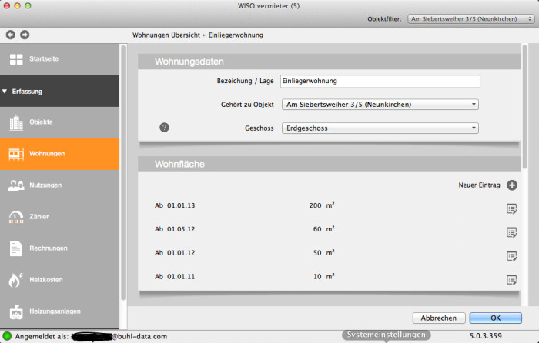
Task: Open Startseite from the sidebar
Action: (59, 59)
